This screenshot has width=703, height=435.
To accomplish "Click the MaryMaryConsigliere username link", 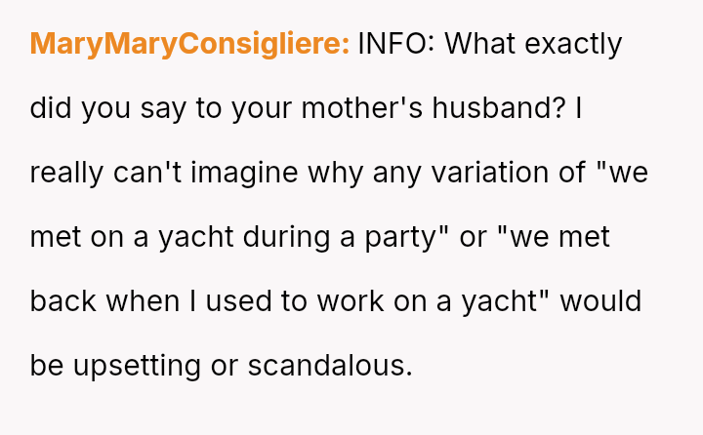I will (189, 45).
